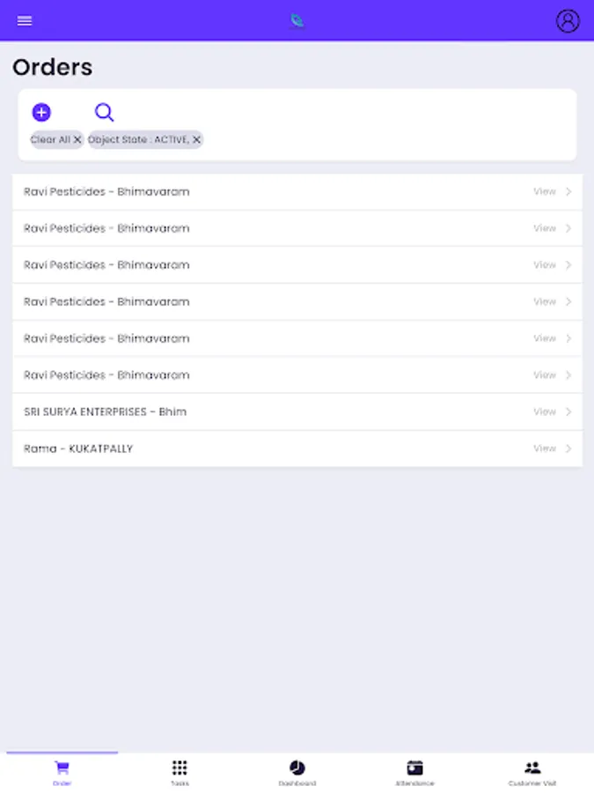Remove the Object State ACTIVE filter
The height and width of the screenshot is (793, 594).
coord(196,139)
